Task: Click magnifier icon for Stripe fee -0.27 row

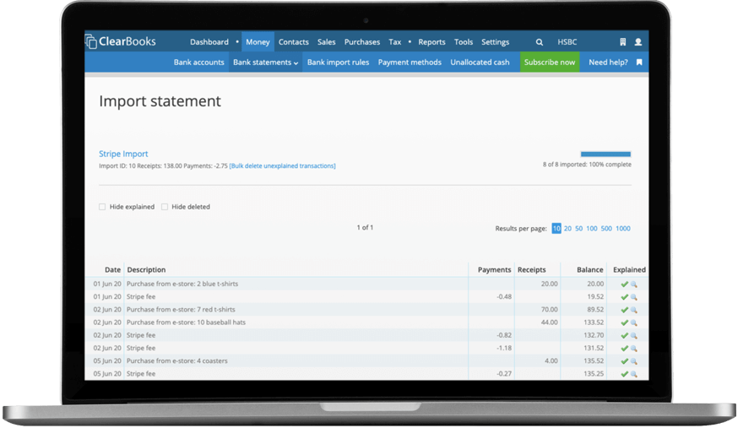Action: coord(634,374)
